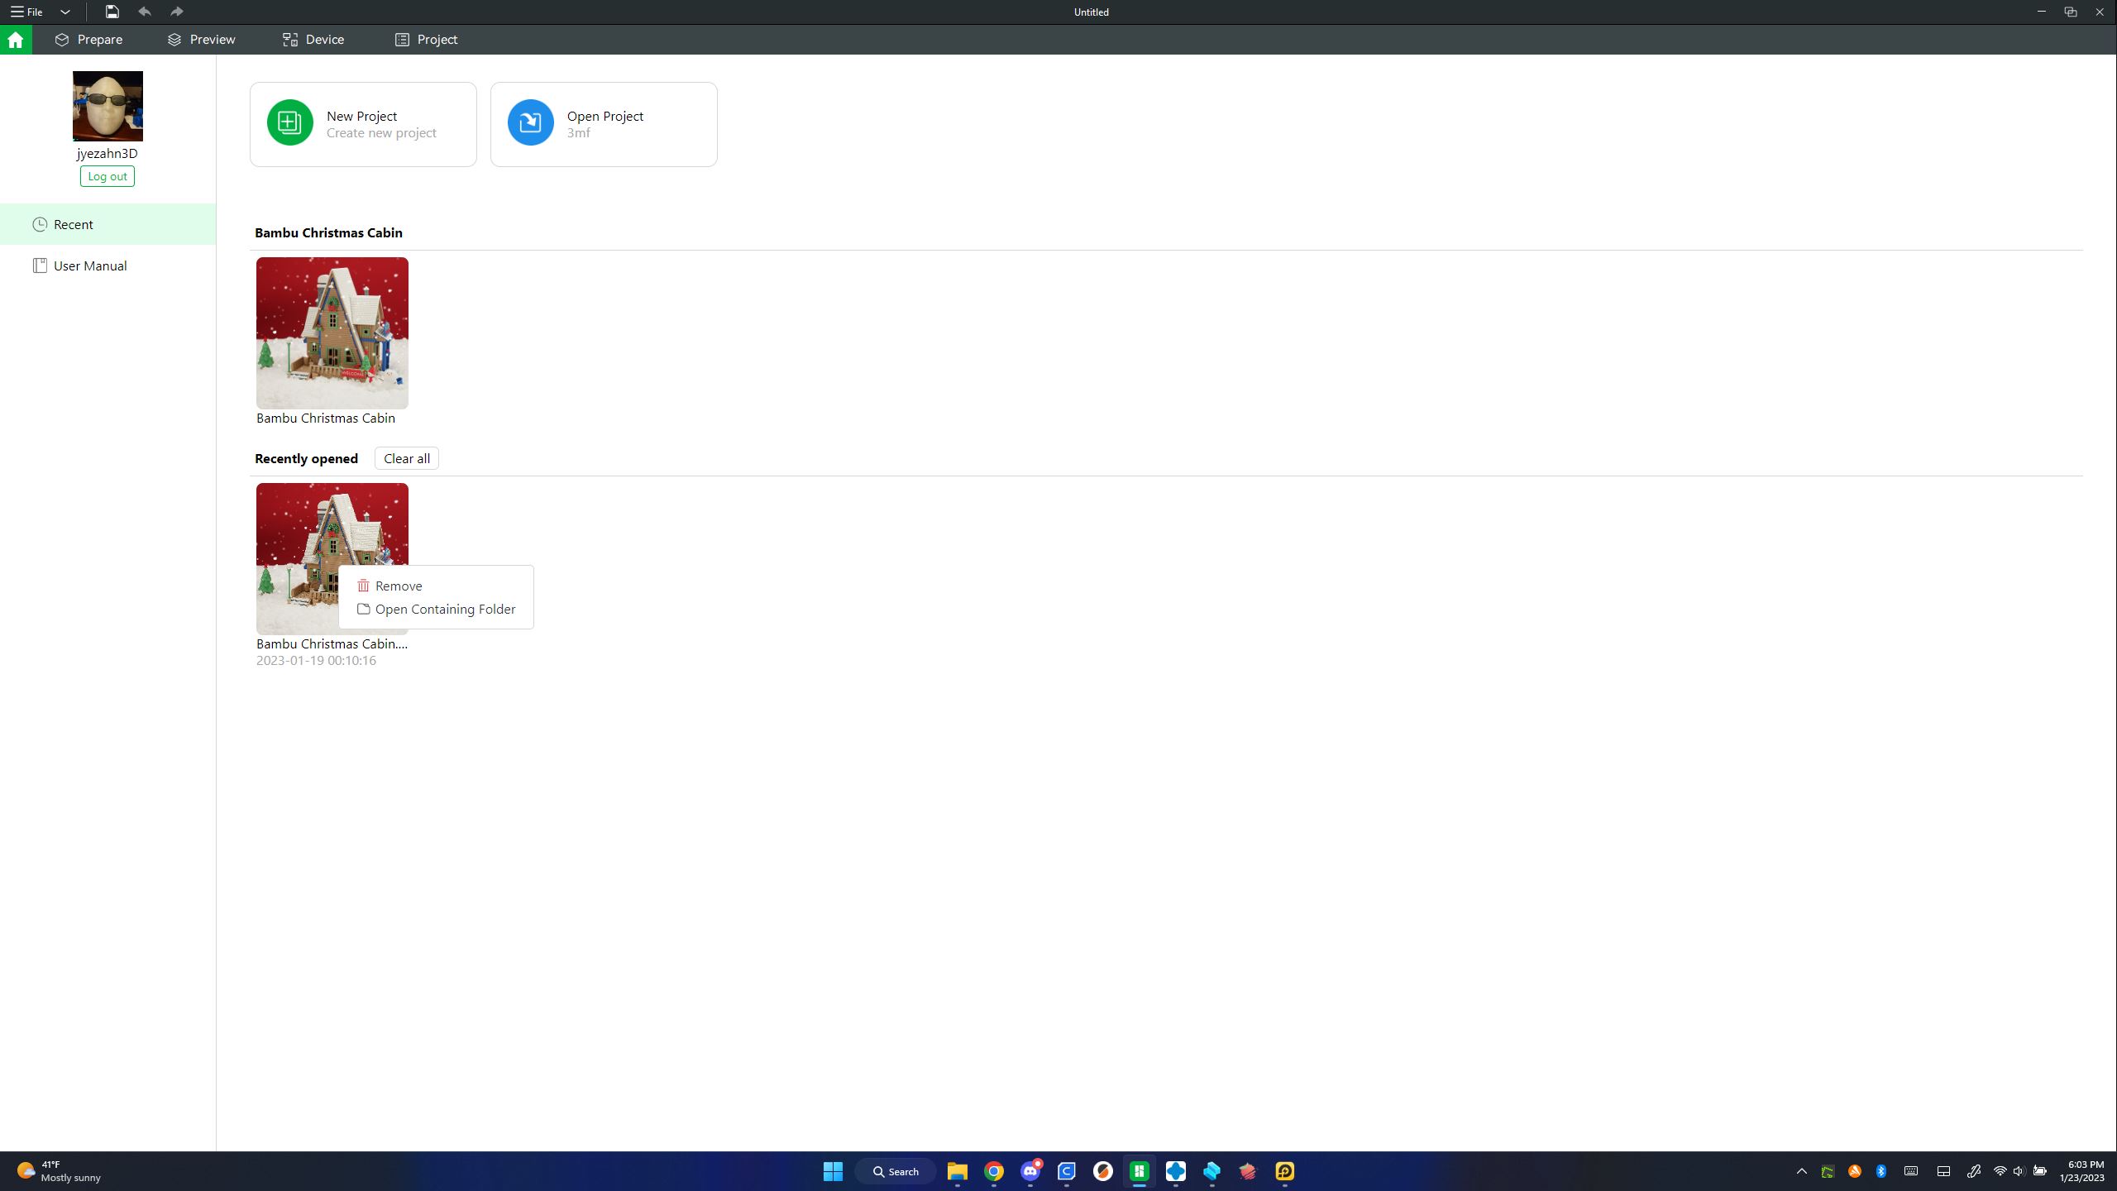2117x1191 pixels.
Task: Click the book icon beside User Manual
Action: [40, 265]
